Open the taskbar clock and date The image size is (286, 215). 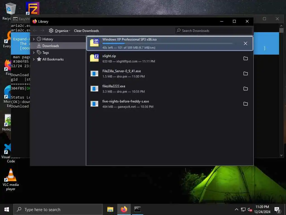(262, 209)
